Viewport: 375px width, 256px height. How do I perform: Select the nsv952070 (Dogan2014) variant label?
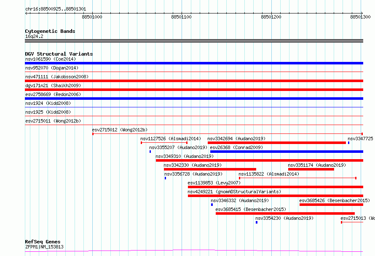point(52,68)
